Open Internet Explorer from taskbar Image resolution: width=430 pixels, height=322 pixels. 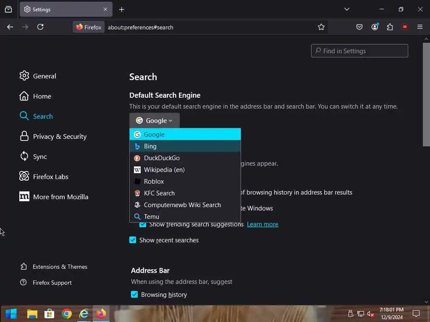[x=84, y=314]
